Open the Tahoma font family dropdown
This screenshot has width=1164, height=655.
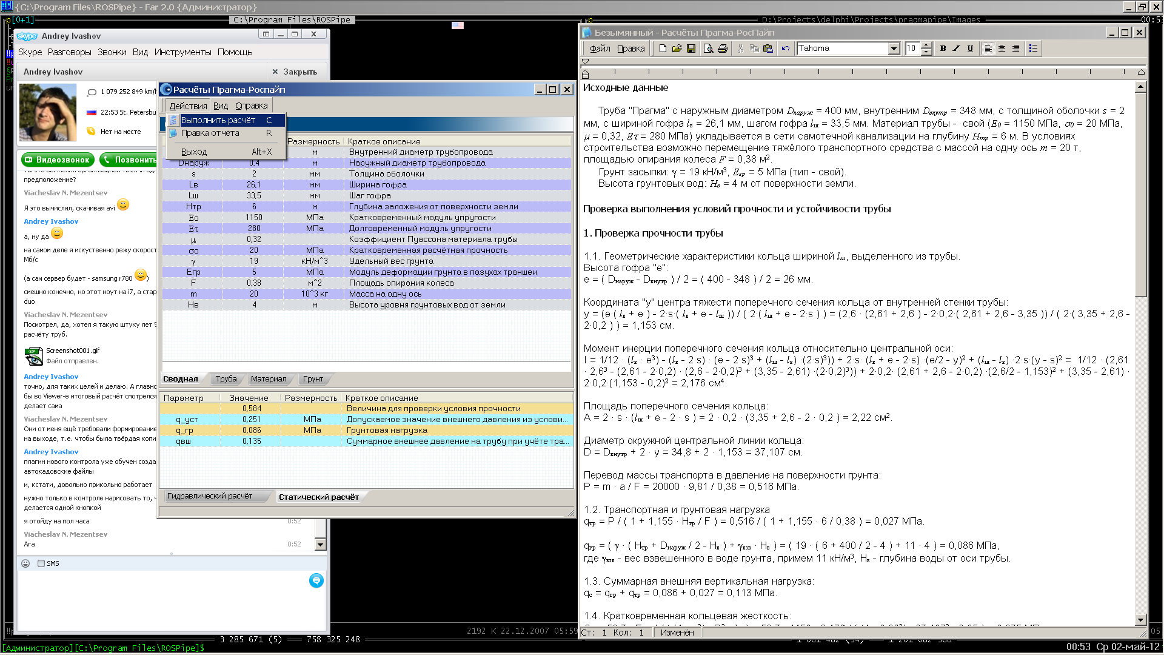pos(894,48)
